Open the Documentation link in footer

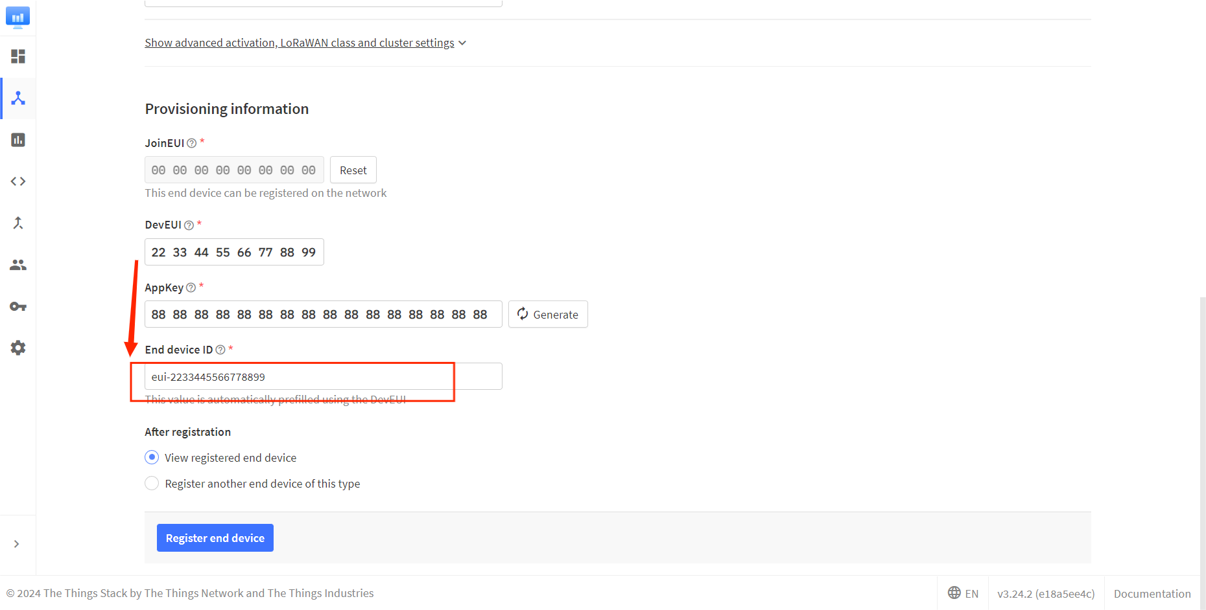click(x=1152, y=593)
